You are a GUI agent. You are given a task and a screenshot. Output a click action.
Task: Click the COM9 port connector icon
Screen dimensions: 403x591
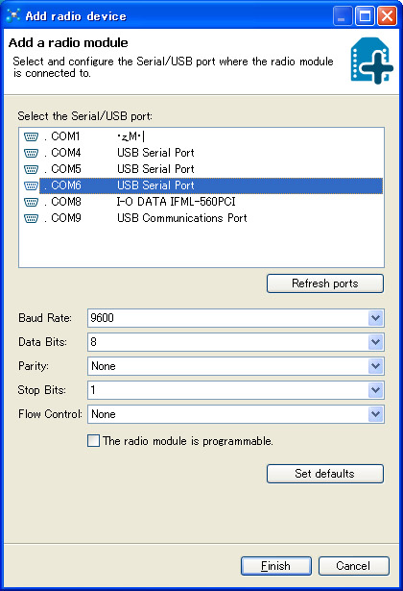[31, 218]
